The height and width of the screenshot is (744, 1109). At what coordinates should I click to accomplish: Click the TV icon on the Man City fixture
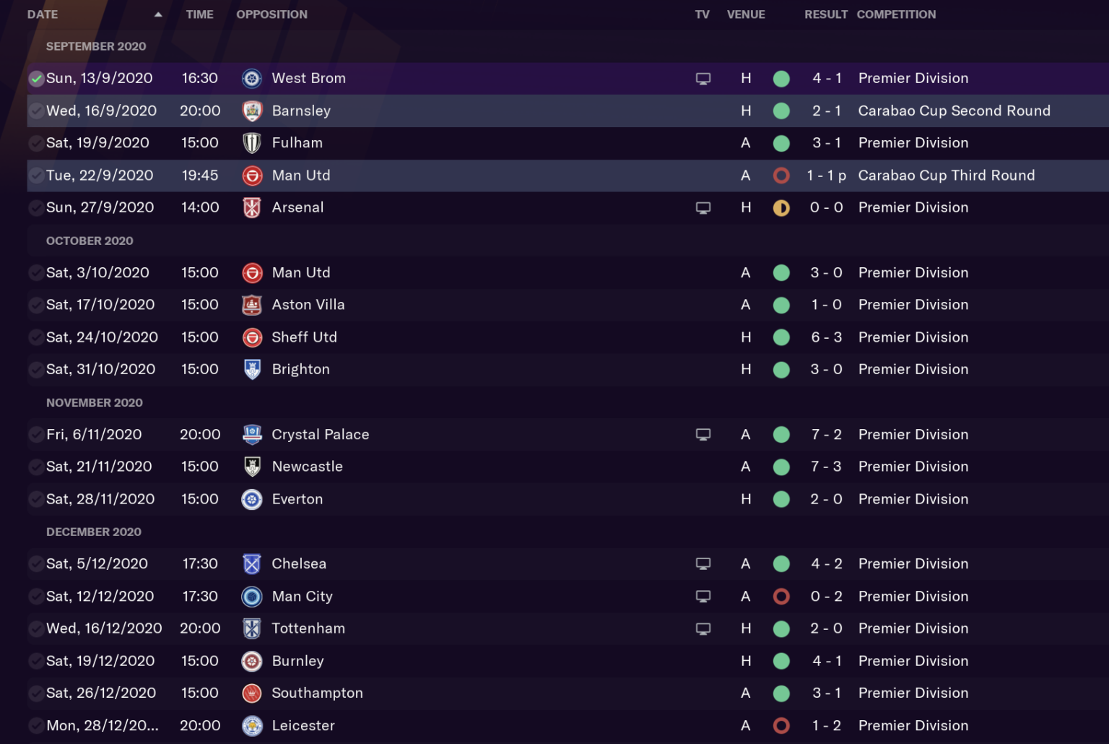click(x=703, y=596)
